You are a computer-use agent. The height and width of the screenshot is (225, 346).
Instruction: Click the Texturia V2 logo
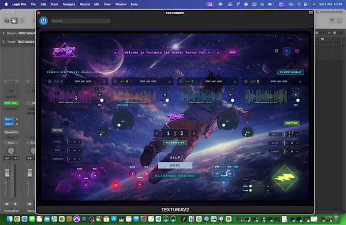pyautogui.click(x=64, y=50)
